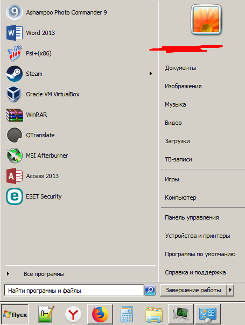
Task: Open Ashampoo Photo Commander 9 icon
Action: pyautogui.click(x=15, y=12)
